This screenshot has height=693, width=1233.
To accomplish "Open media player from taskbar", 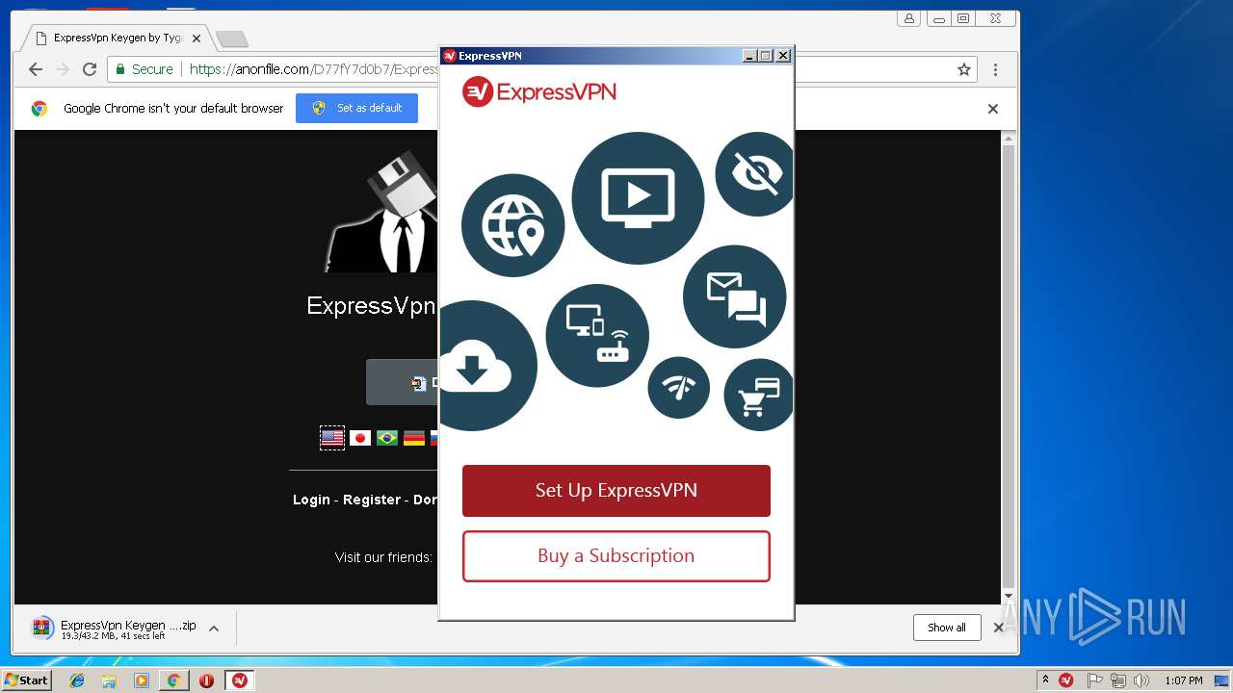I will coord(142,680).
